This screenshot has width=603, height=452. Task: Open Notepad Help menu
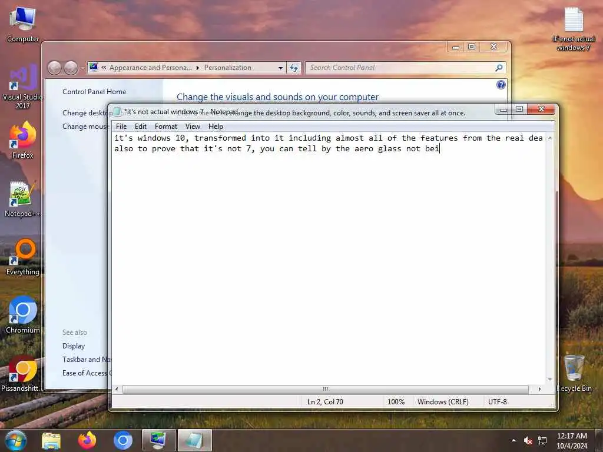(216, 127)
